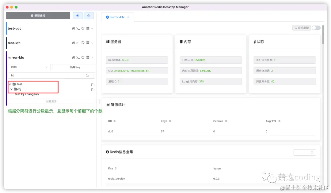Open home dashboard for test-kfc connection
The image size is (331, 193).
(73, 43)
